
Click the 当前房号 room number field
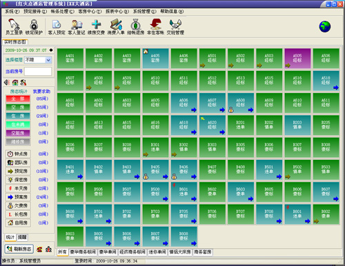click(x=38, y=72)
